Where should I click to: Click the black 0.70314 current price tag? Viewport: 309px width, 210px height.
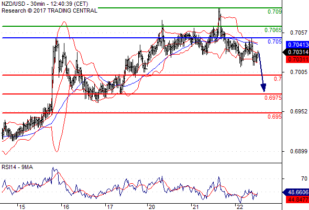[296, 52]
